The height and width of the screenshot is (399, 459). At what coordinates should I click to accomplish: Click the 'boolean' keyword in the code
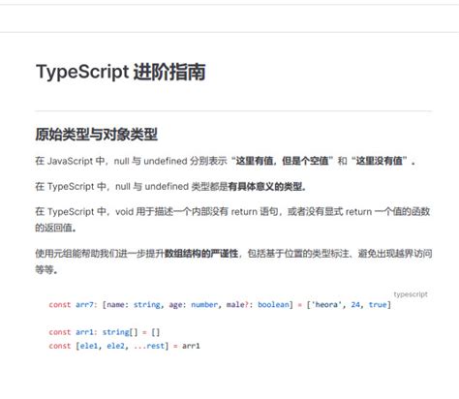[273, 305]
